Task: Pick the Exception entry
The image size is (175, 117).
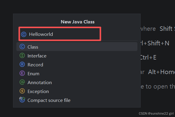Action: (77, 91)
